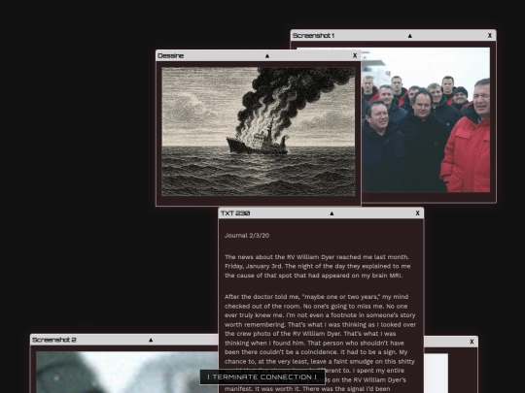Click the crew photo in Screenshot 1

click(x=426, y=119)
